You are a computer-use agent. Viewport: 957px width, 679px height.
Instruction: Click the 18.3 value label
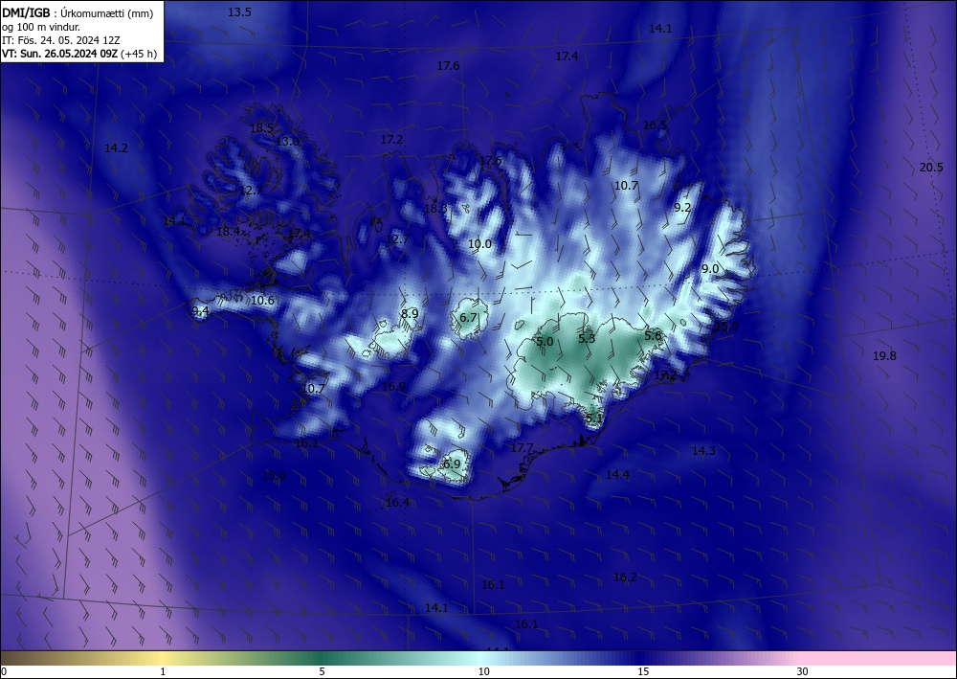point(435,208)
